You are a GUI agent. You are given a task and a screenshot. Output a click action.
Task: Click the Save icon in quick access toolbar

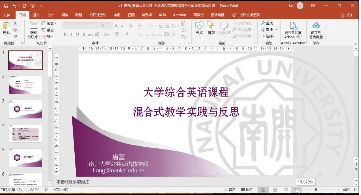point(6,6)
